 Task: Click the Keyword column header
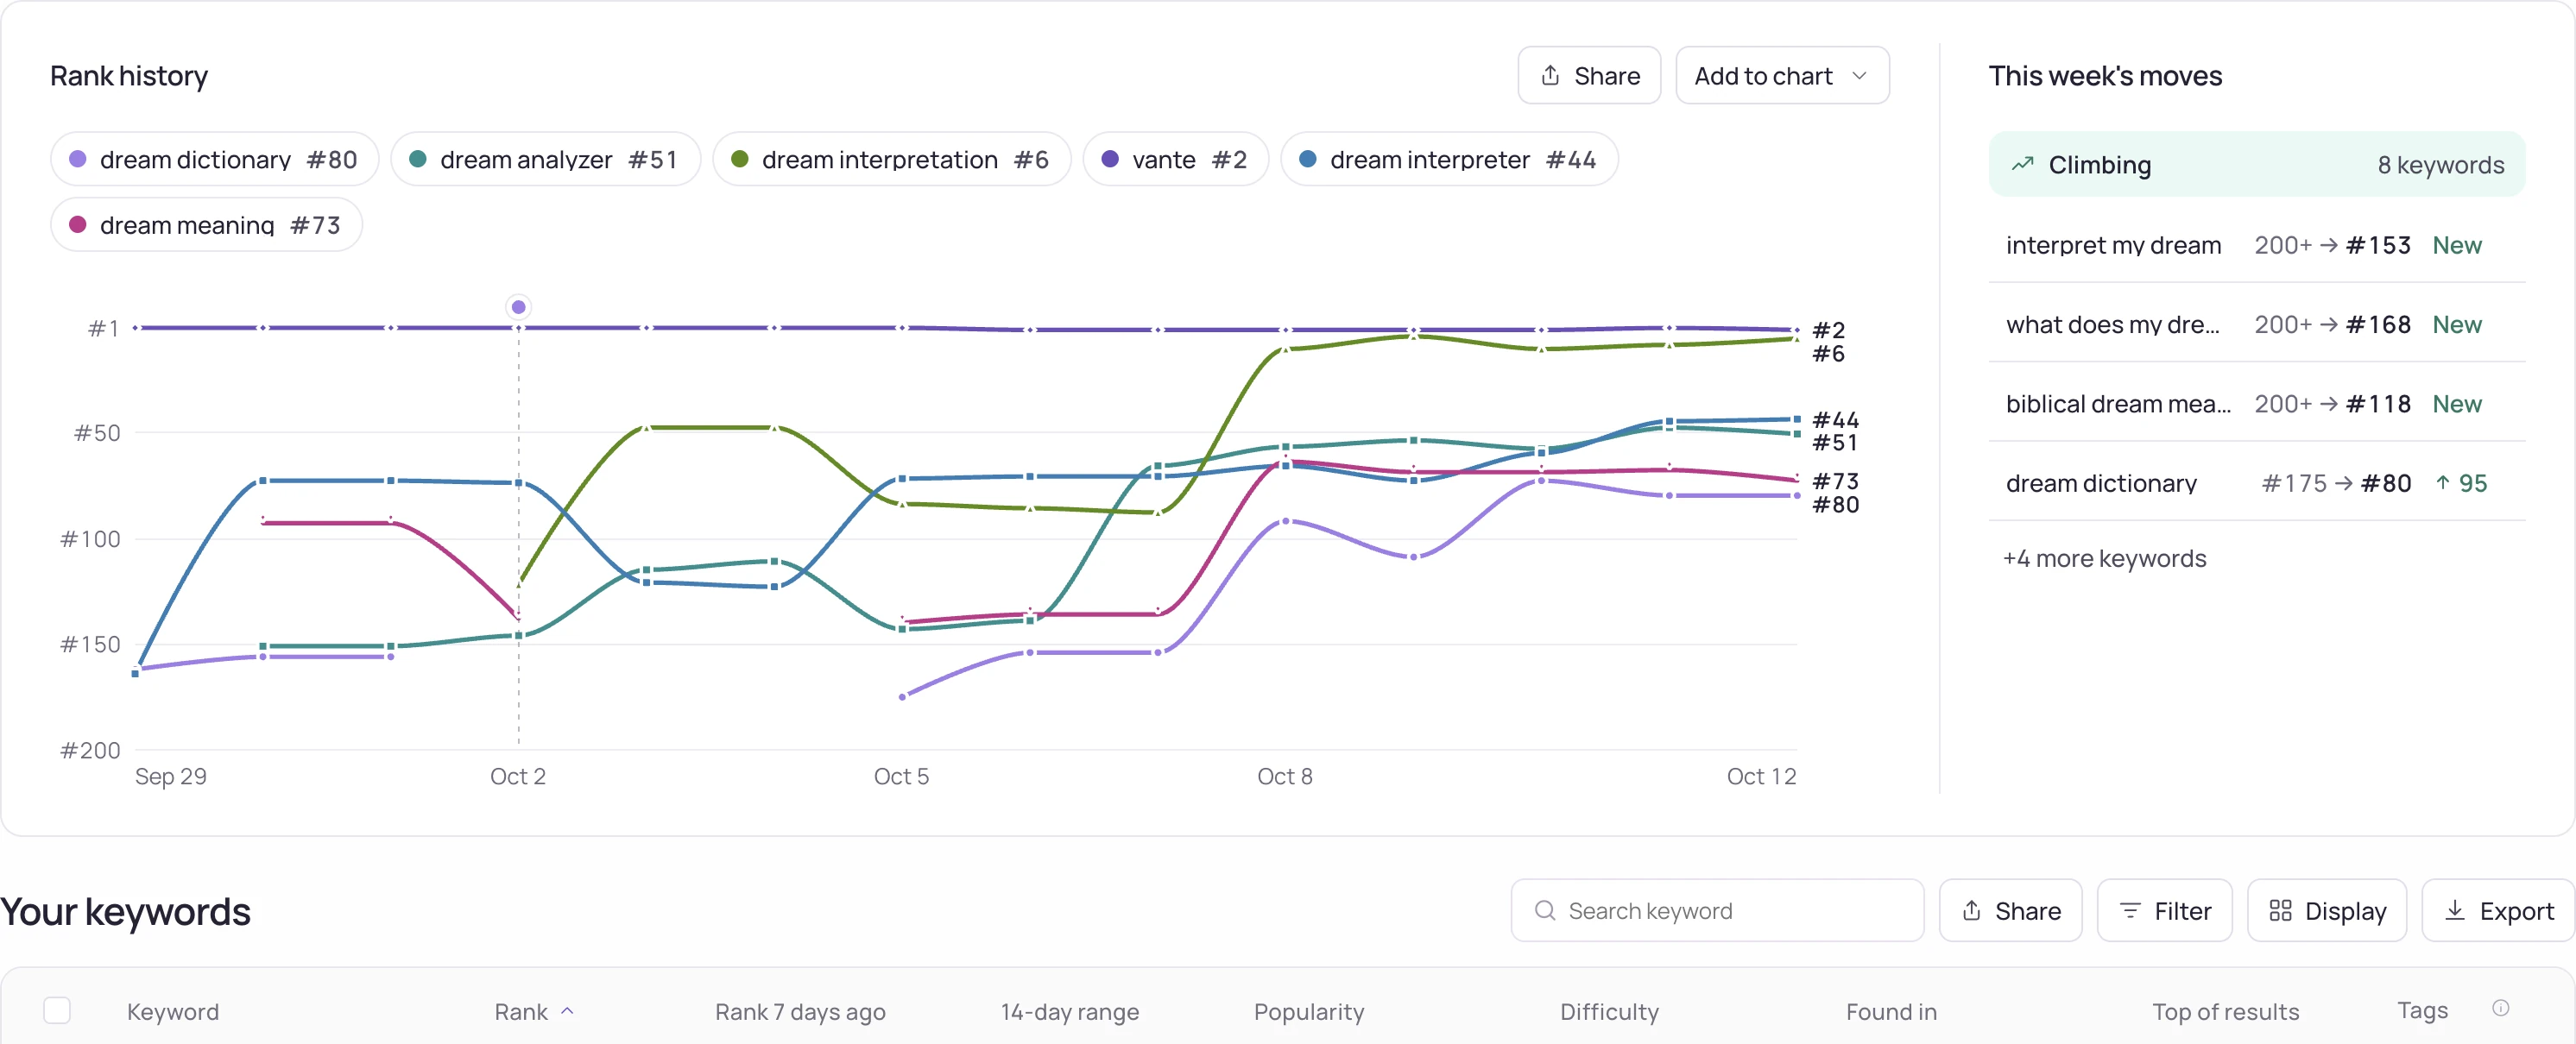(172, 1012)
